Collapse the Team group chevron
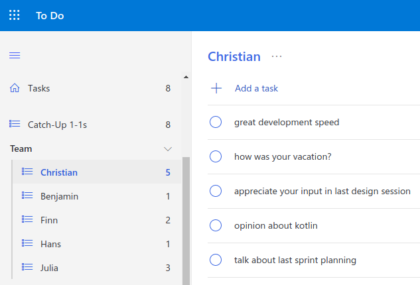Image resolution: width=420 pixels, height=285 pixels. (x=168, y=148)
